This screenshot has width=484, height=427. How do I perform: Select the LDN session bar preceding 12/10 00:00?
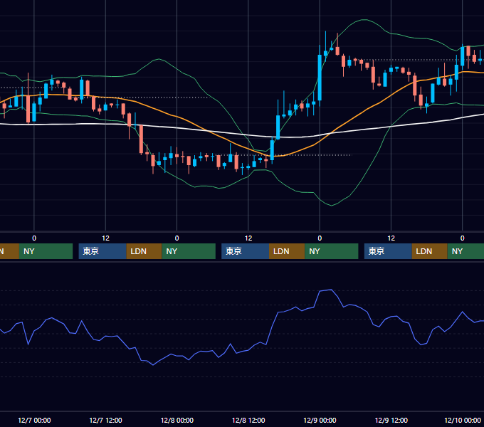click(x=430, y=251)
